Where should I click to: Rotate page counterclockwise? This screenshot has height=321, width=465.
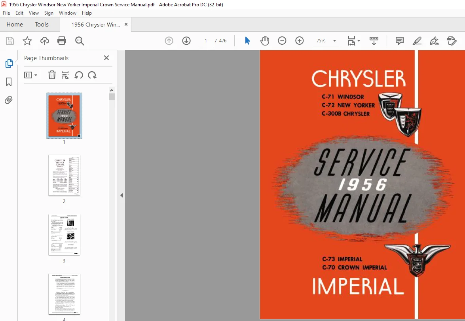pos(79,75)
